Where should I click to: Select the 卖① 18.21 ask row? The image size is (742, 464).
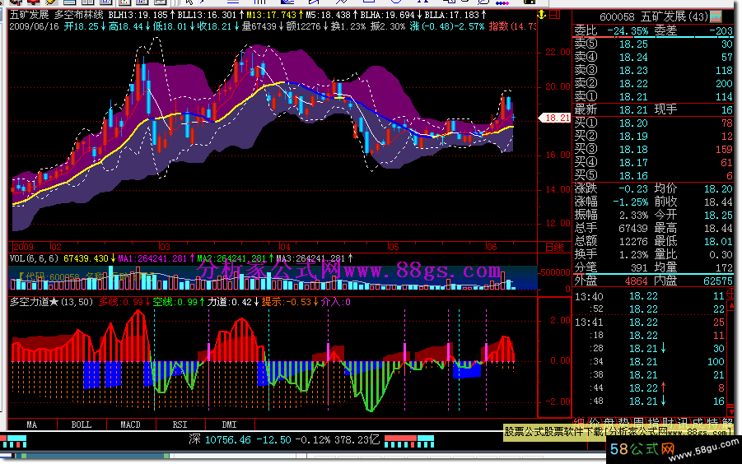[653, 96]
